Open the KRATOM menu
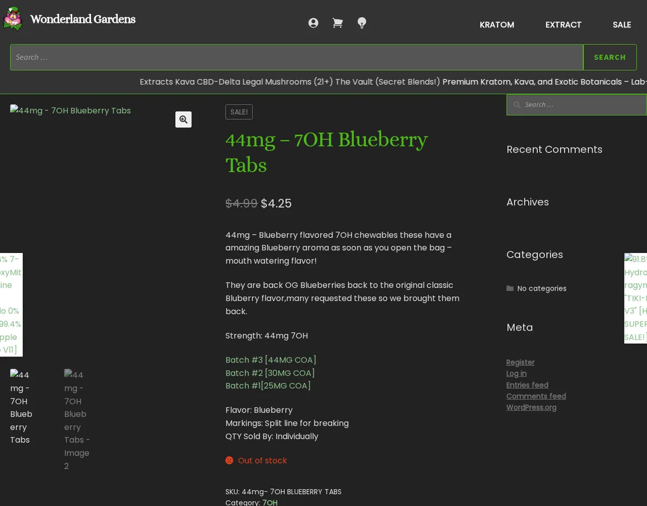647x506 pixels. point(497,25)
